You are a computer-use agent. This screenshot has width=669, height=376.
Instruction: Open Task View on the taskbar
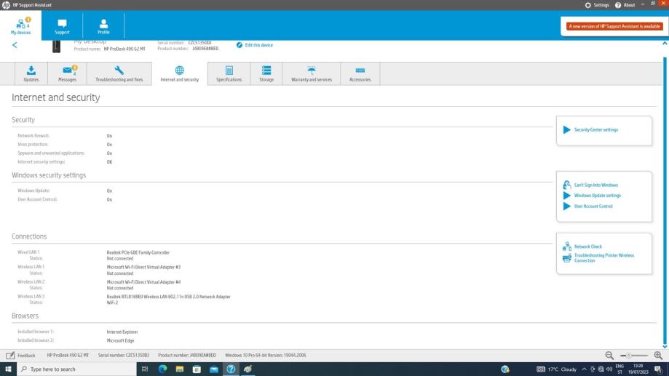(145, 369)
